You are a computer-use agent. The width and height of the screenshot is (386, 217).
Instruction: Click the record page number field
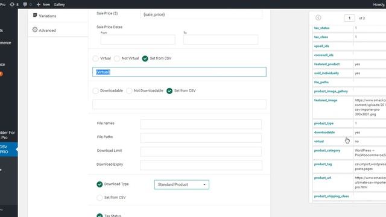click(349, 18)
